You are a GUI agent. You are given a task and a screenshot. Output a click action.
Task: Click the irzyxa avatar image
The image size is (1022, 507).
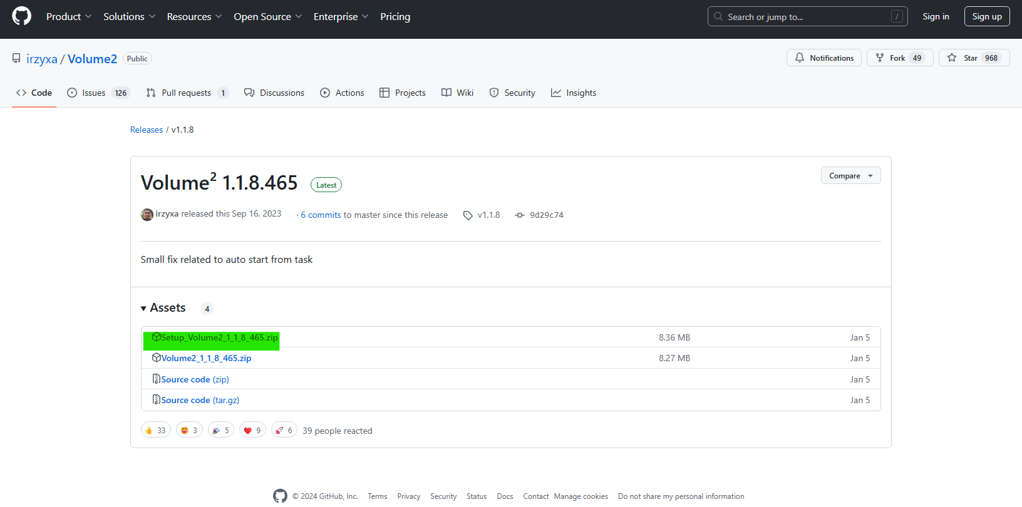click(147, 215)
